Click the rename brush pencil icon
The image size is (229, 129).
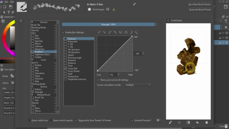tap(135, 4)
